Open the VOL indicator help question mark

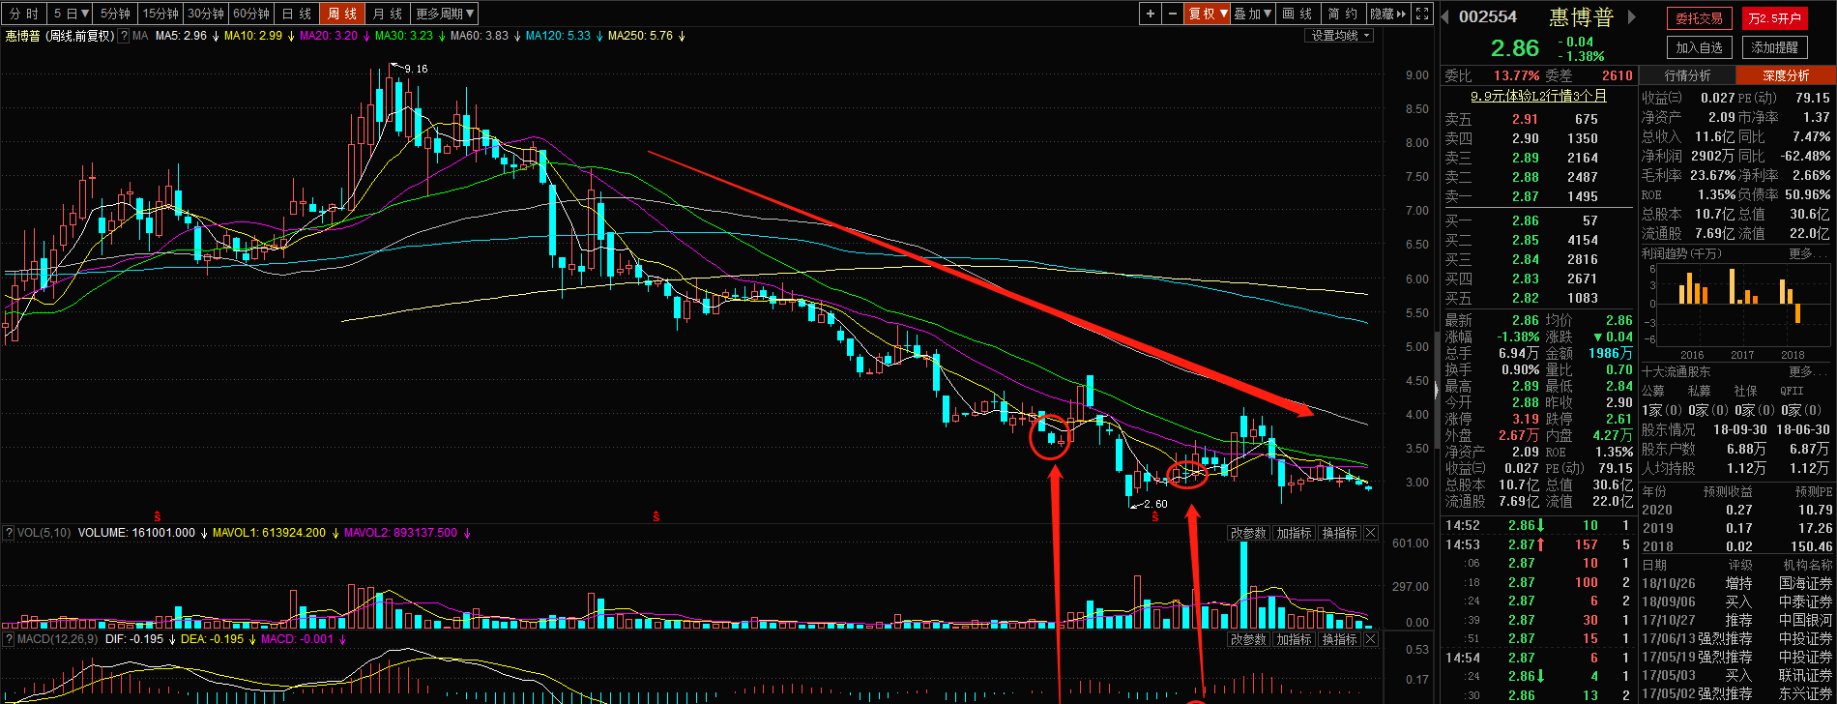coord(9,533)
